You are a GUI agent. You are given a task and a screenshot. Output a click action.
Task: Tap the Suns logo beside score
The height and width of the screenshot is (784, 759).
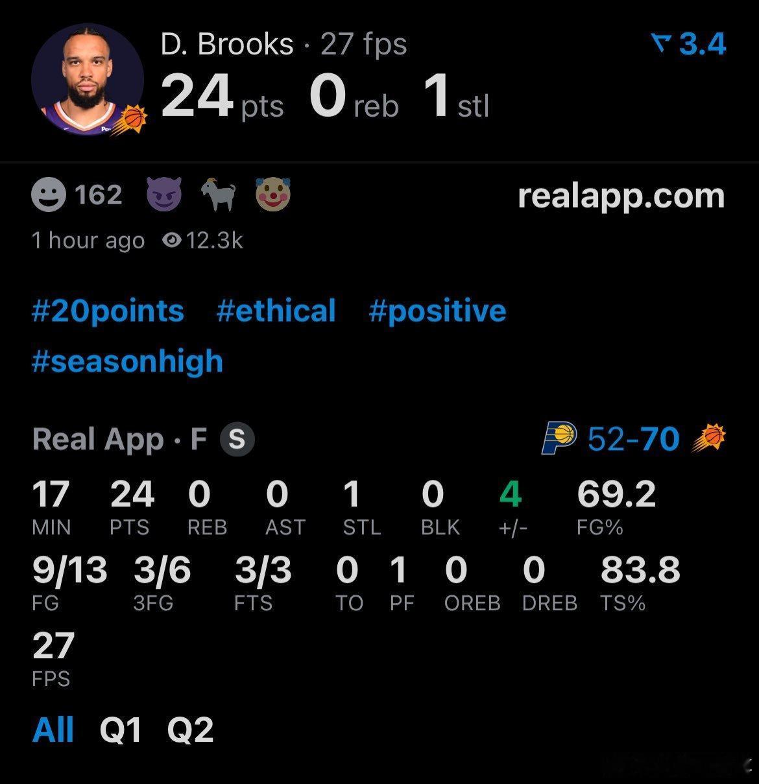(708, 438)
